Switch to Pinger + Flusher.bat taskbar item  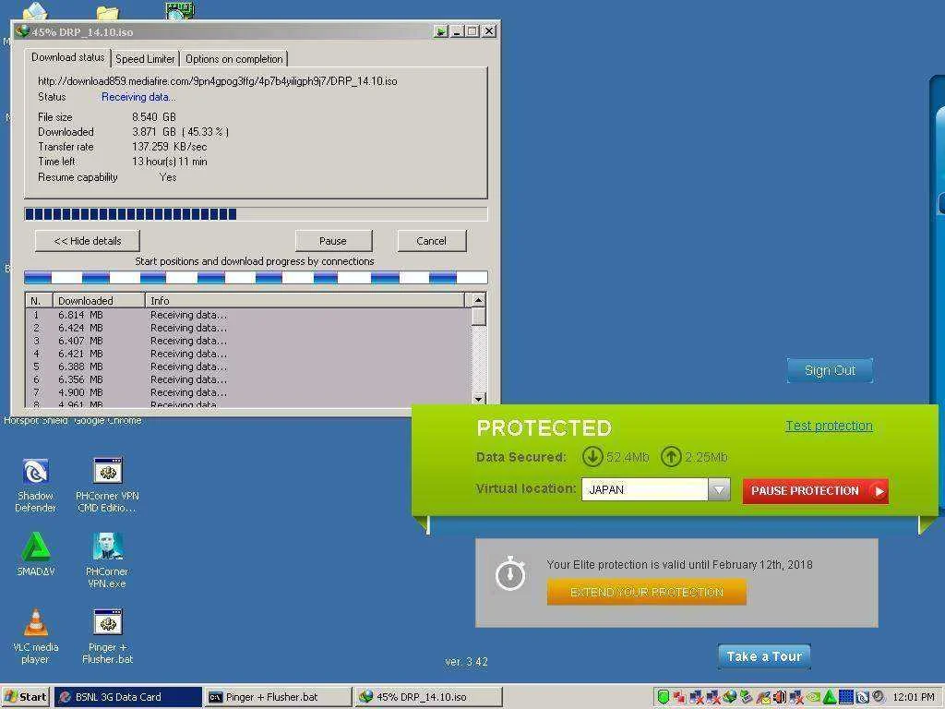click(278, 697)
